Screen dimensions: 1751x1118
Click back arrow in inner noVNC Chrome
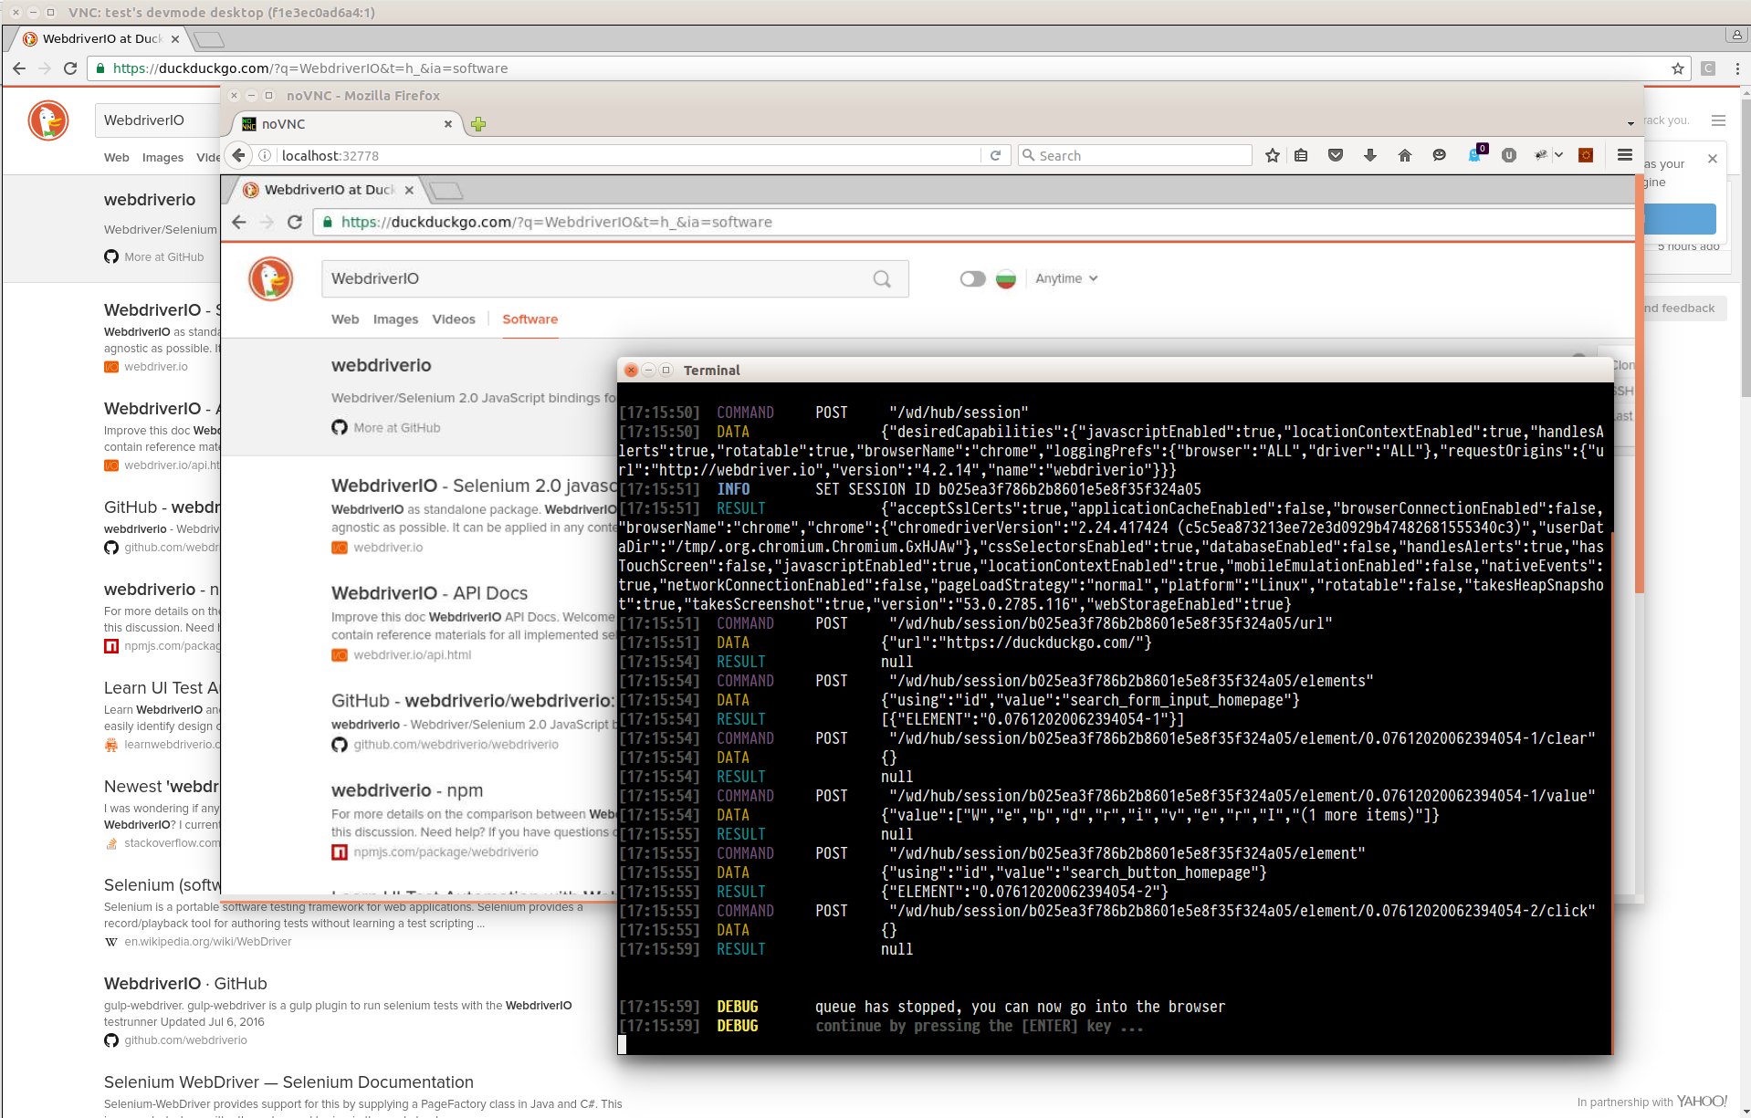(x=239, y=222)
